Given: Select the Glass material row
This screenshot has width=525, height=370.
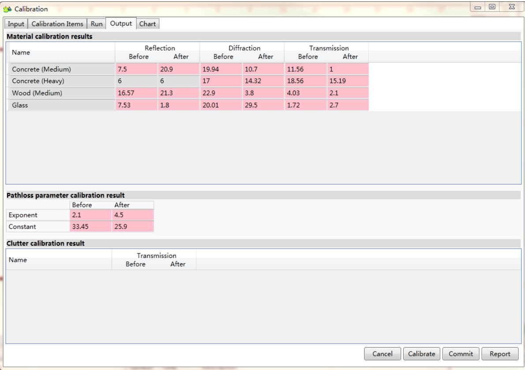Looking at the screenshot, I should point(20,105).
